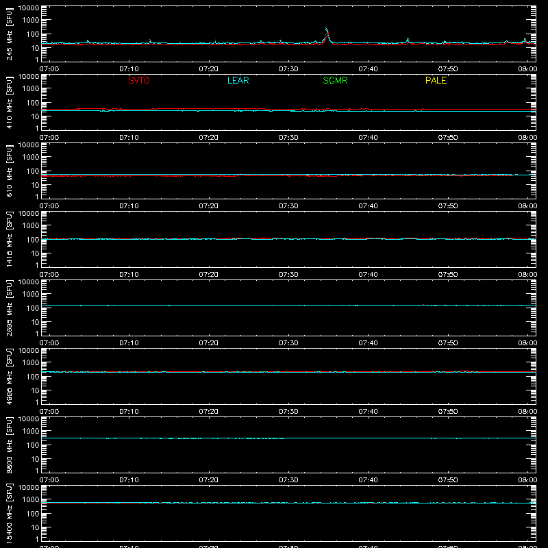Click 08:00 label under the 245 MHz panel
This screenshot has height=548, width=548.
527,69
